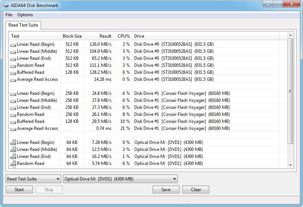Screen dimensions: 303x207
Task: Click disk icon for 27.8 MB/s Linear Read (Middle)
Action: pos(13,101)
